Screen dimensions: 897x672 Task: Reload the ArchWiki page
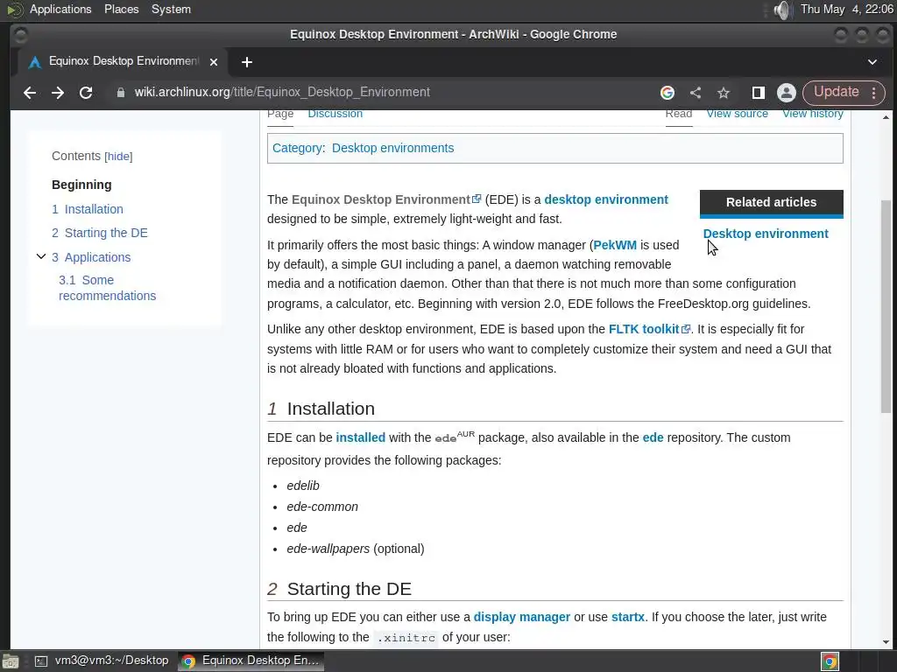tap(86, 93)
